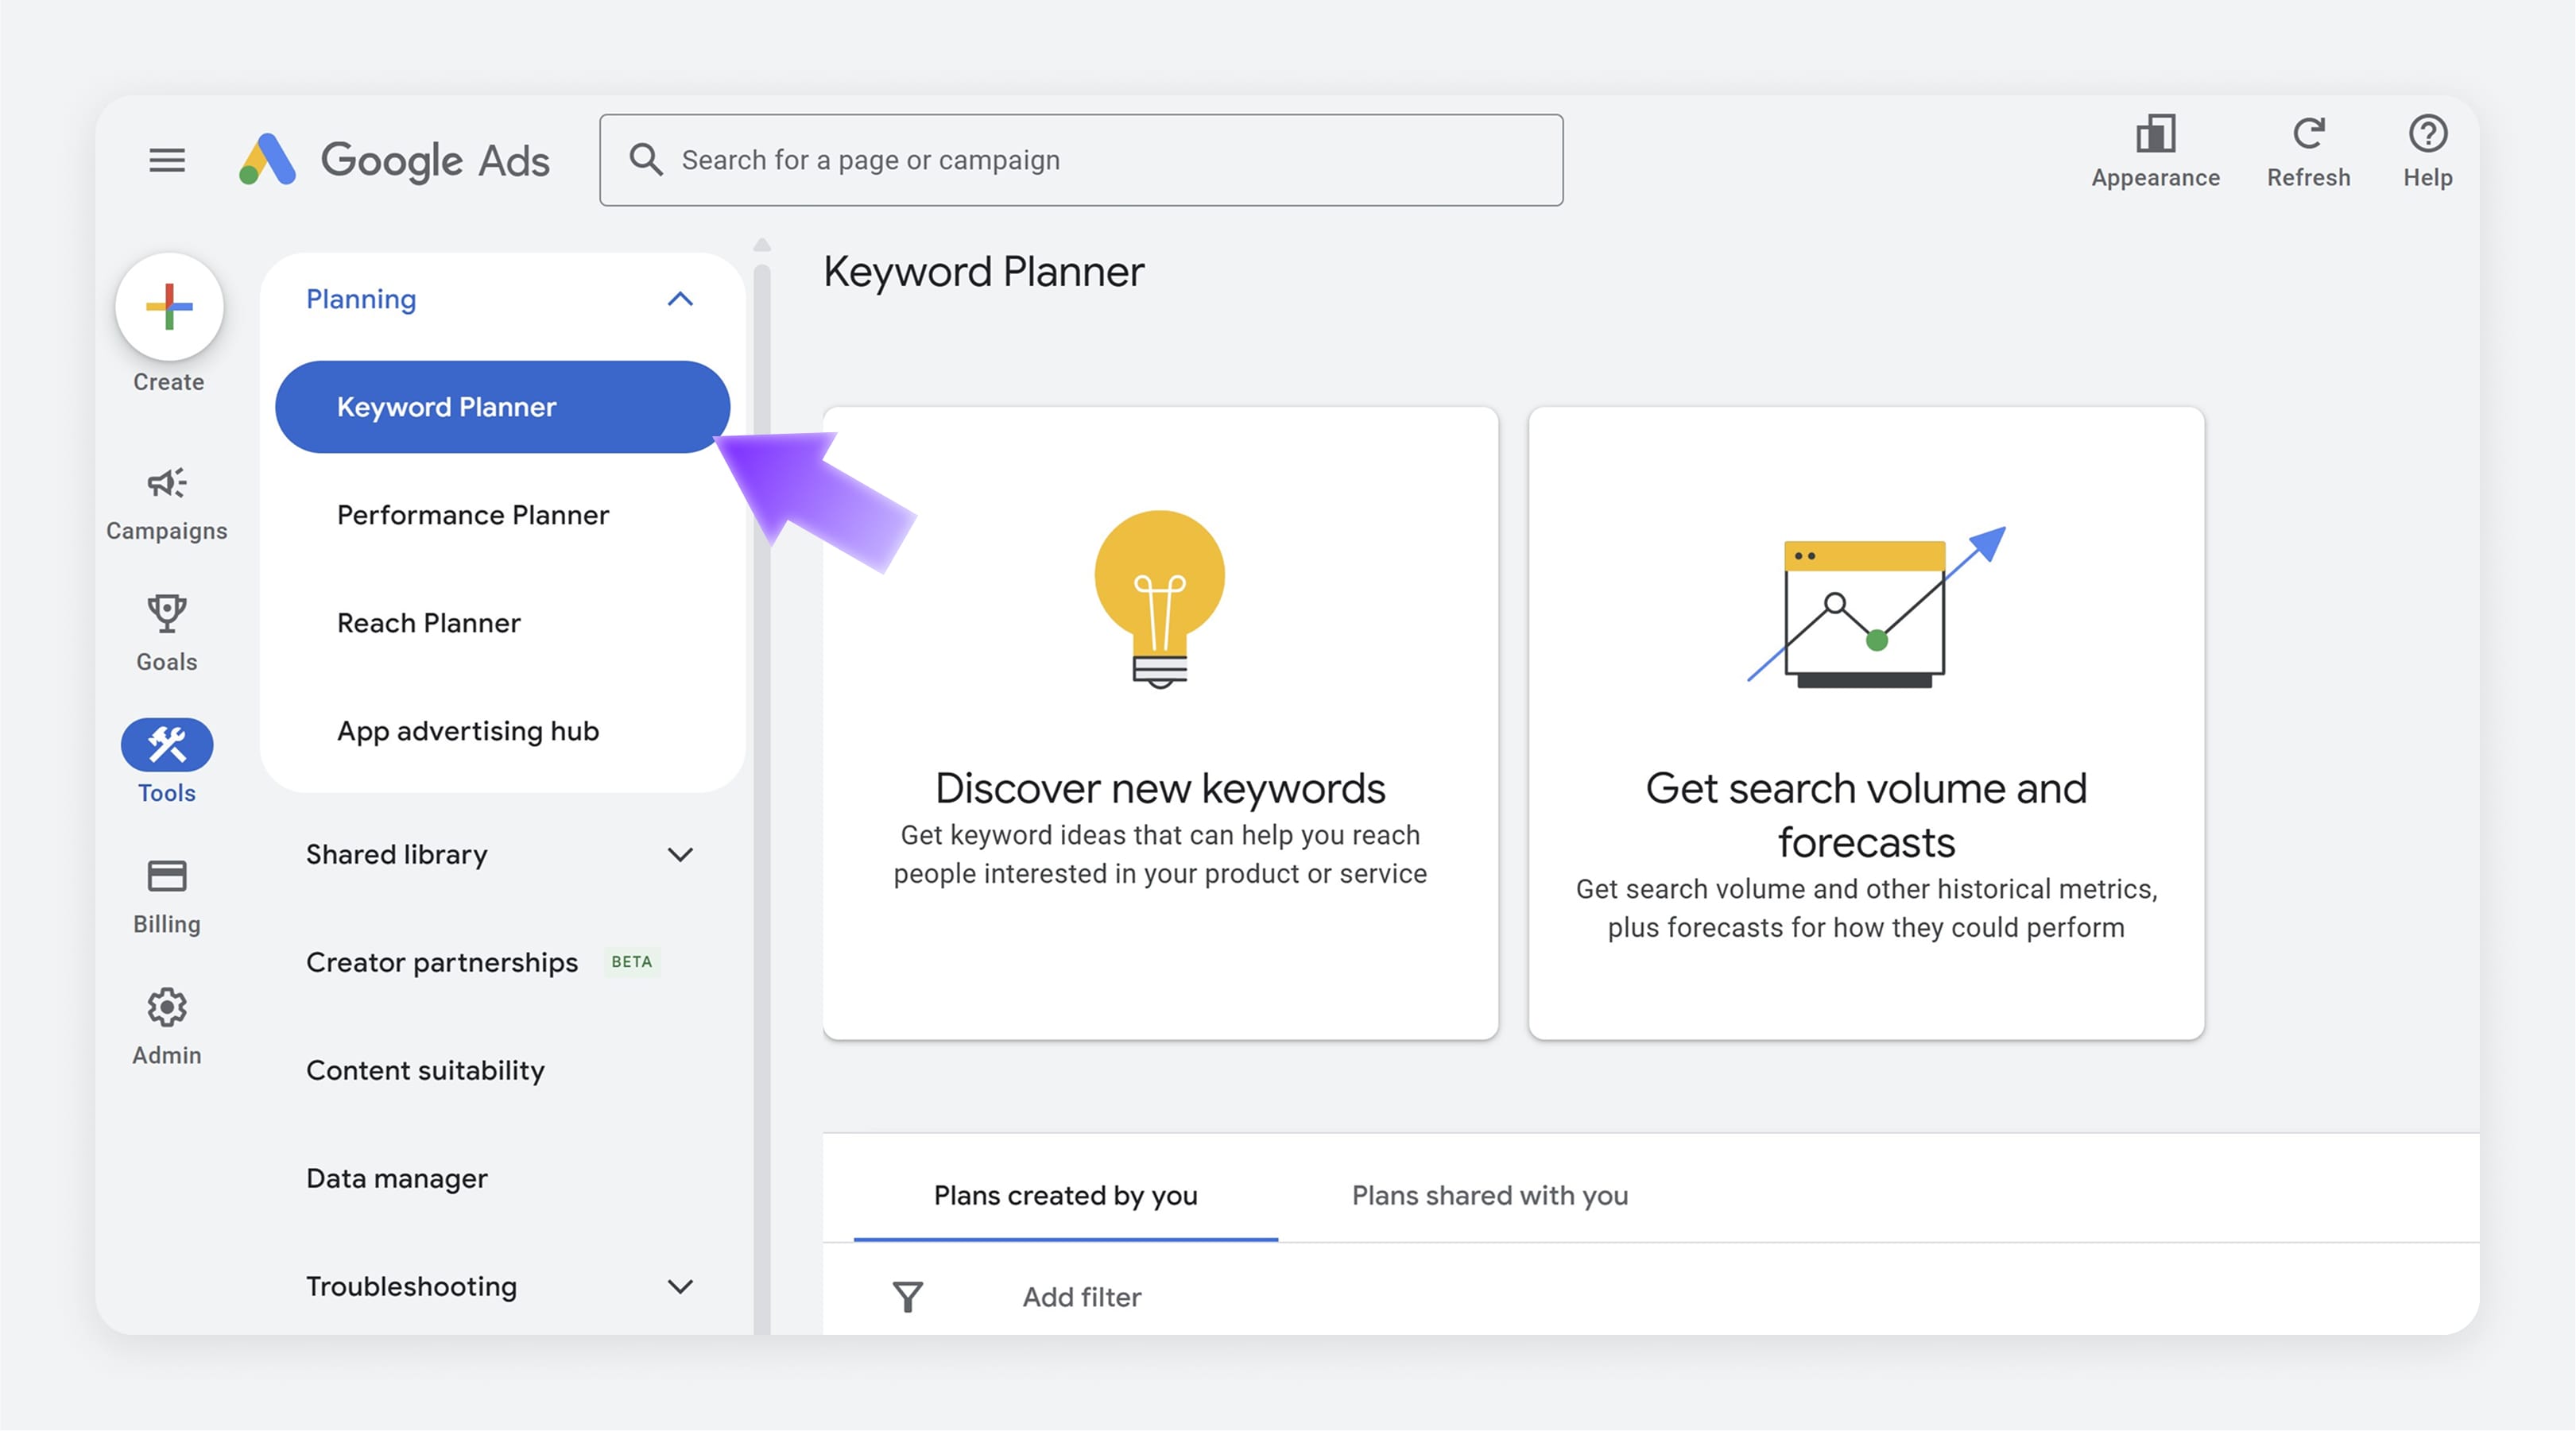Click the scrollbar up arrow
Viewport: 2576px width, 1431px height.
(x=762, y=244)
